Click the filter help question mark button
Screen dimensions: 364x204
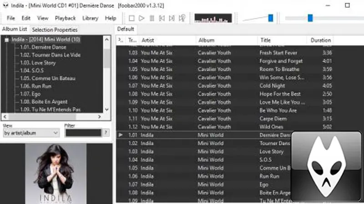point(106,132)
